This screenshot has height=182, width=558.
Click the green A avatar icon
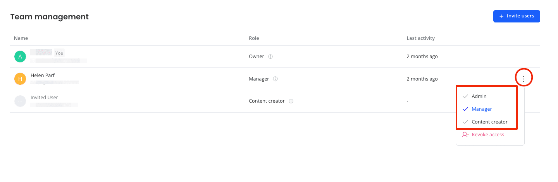point(20,57)
